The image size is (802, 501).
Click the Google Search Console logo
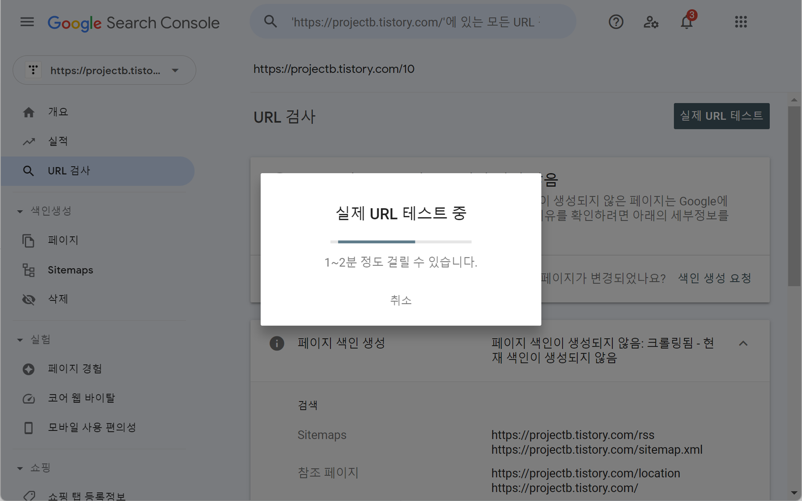pyautogui.click(x=133, y=23)
